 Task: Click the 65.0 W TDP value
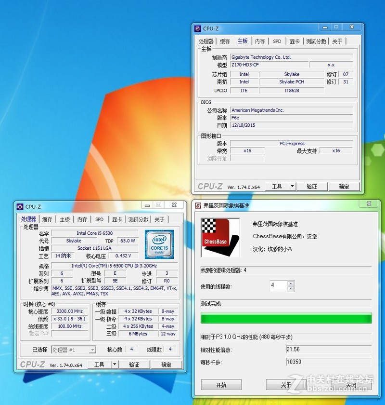pos(128,241)
